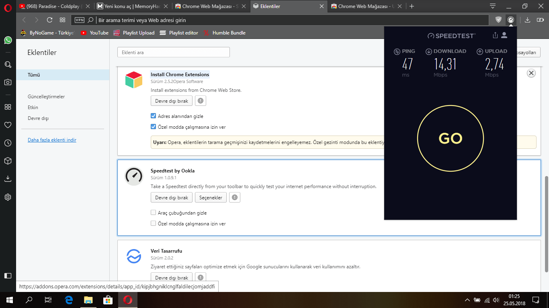Open a new tab with plus button
The image size is (549, 308).
pyautogui.click(x=412, y=6)
